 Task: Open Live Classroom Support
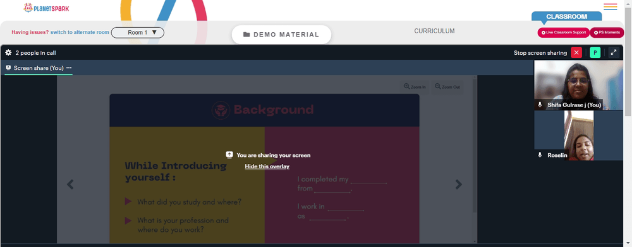click(x=563, y=33)
